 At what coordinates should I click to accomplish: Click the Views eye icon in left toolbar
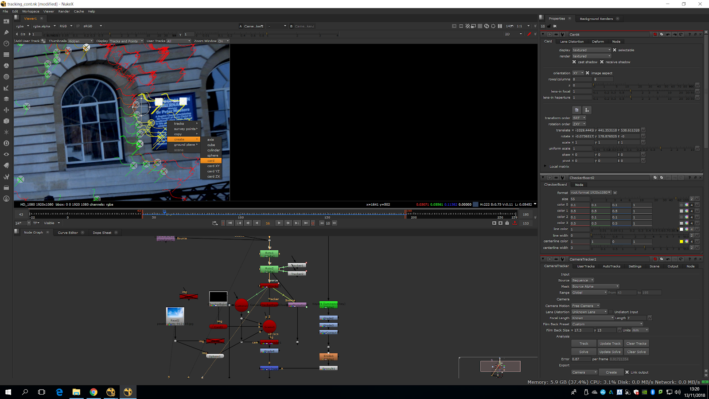coord(6,154)
